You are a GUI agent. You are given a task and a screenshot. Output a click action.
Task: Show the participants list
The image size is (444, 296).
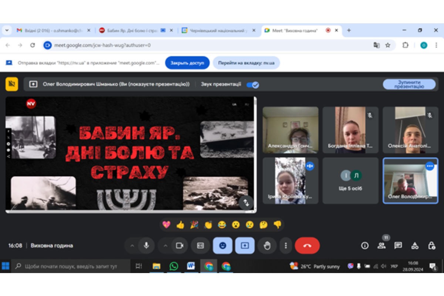tap(381, 246)
